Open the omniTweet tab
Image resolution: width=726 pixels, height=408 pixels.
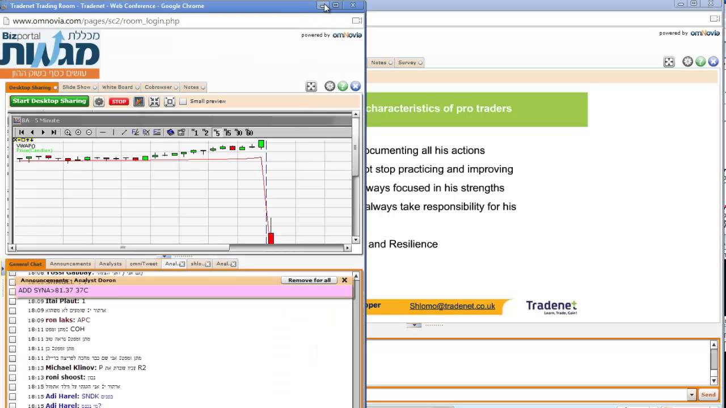143,263
